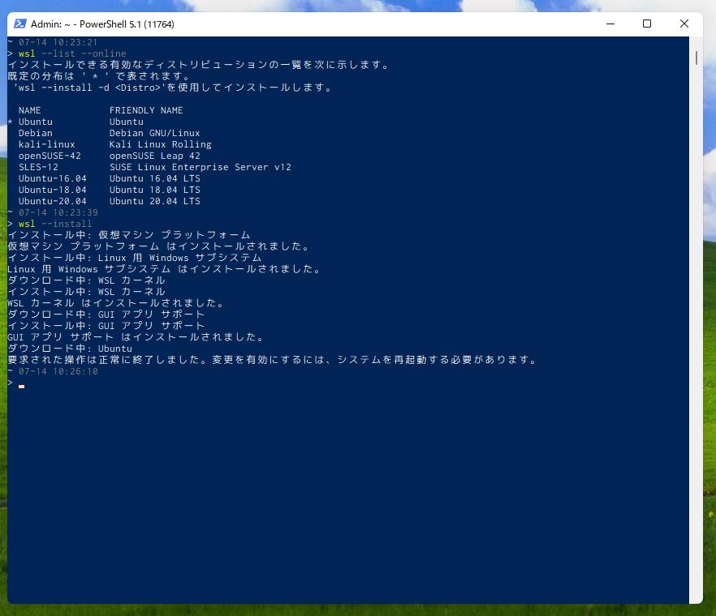Click the 'wsl --install' command line
716x616 pixels.
pyautogui.click(x=55, y=224)
